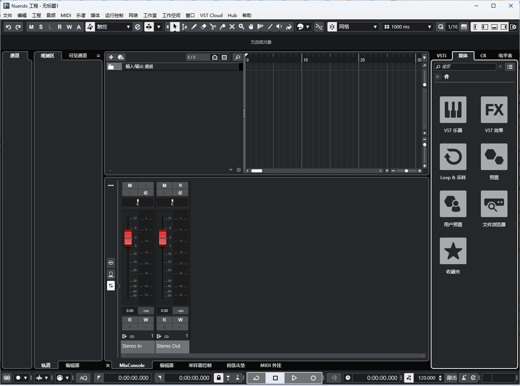Enable Write automation on Stereo In

point(146,320)
